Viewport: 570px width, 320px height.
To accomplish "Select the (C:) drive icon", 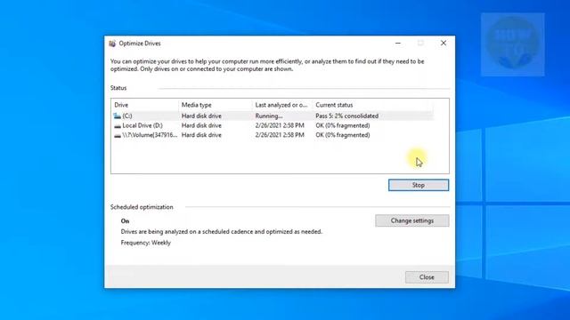I will 117,116.
